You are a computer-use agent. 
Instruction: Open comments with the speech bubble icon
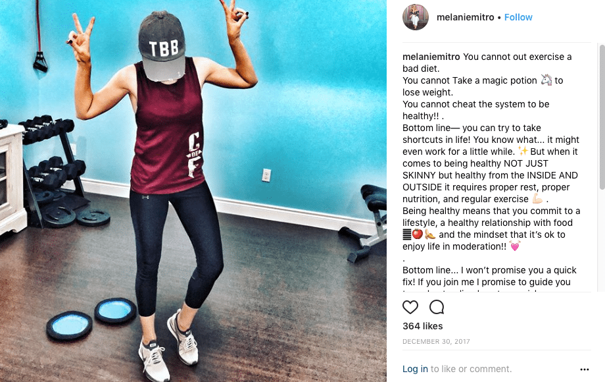coord(437,307)
